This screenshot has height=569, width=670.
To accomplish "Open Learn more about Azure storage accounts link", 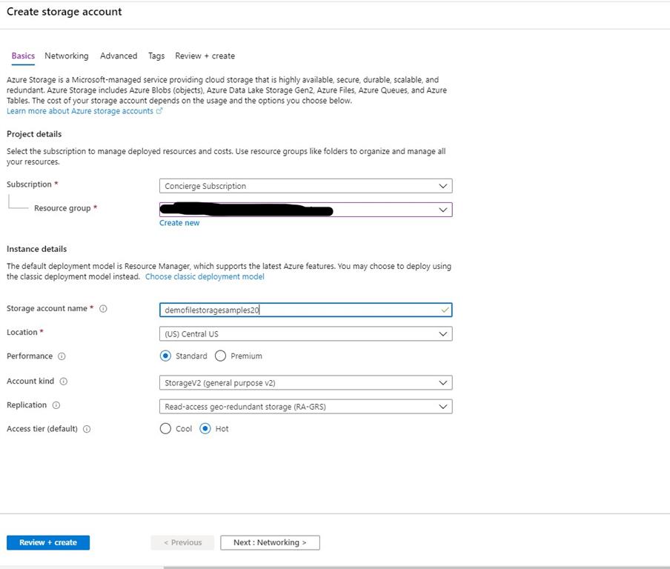I will click(x=80, y=111).
